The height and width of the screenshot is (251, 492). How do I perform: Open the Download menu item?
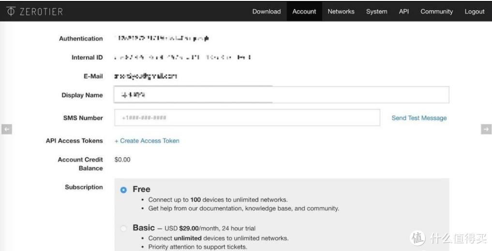pyautogui.click(x=266, y=12)
